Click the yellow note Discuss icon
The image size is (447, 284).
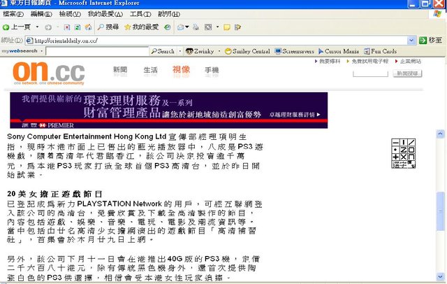[x=227, y=27]
